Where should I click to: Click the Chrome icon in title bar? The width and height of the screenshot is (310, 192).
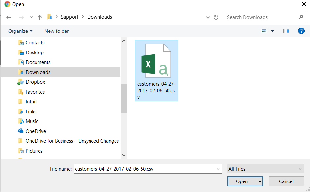(7, 4)
